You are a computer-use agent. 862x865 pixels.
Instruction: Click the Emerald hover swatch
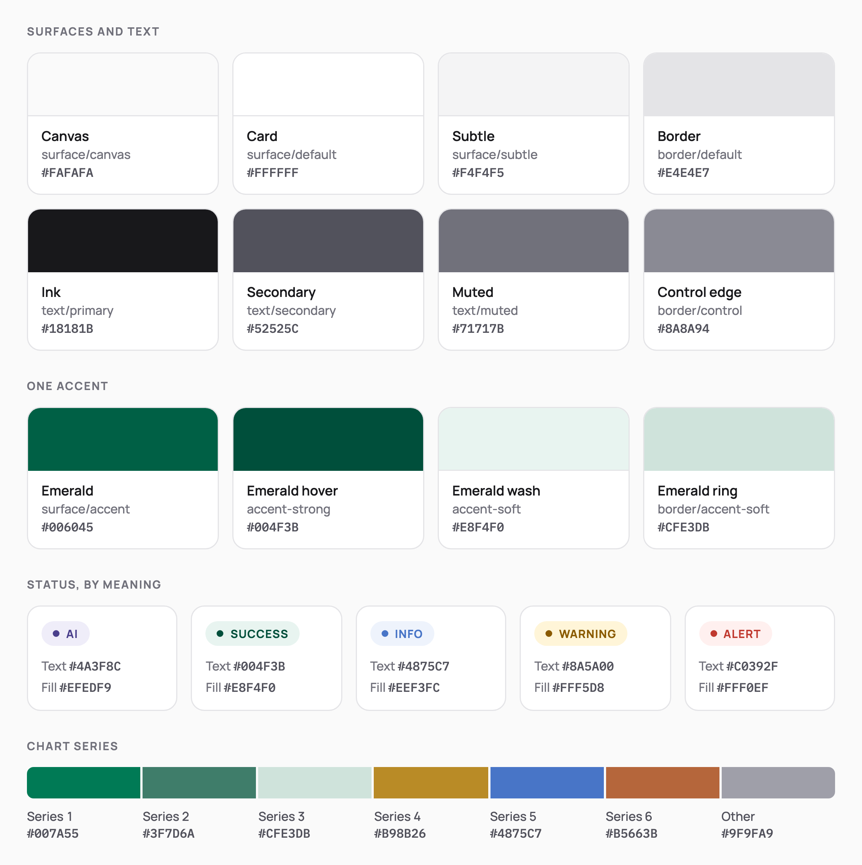tap(328, 439)
